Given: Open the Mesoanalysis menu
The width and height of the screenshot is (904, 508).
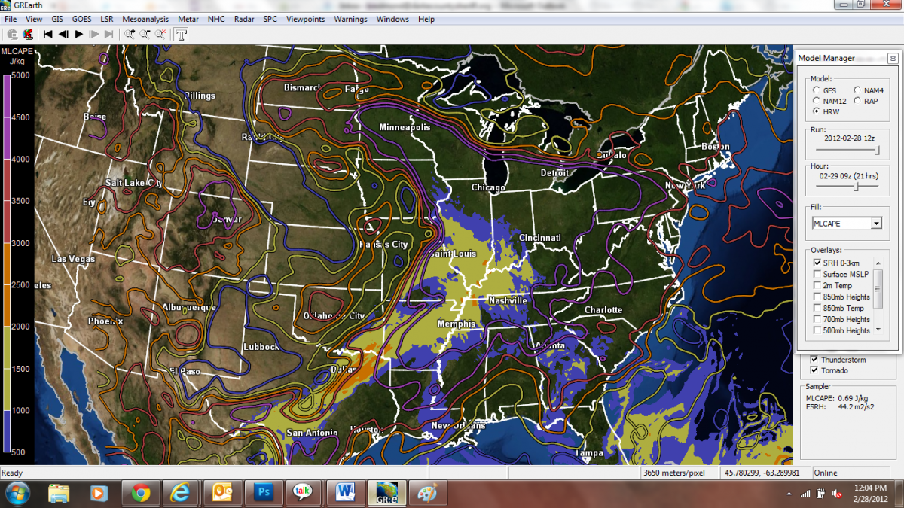Looking at the screenshot, I should click(x=146, y=19).
